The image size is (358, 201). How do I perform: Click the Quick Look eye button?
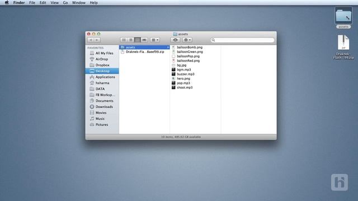pyautogui.click(x=175, y=40)
